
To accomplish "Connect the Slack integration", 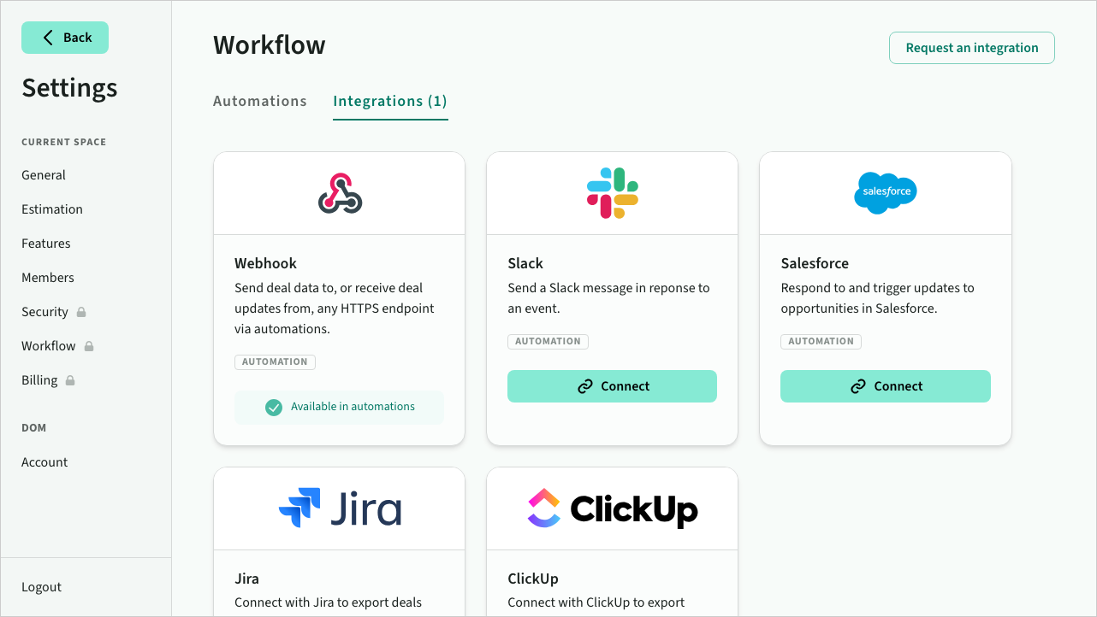I will (x=612, y=386).
